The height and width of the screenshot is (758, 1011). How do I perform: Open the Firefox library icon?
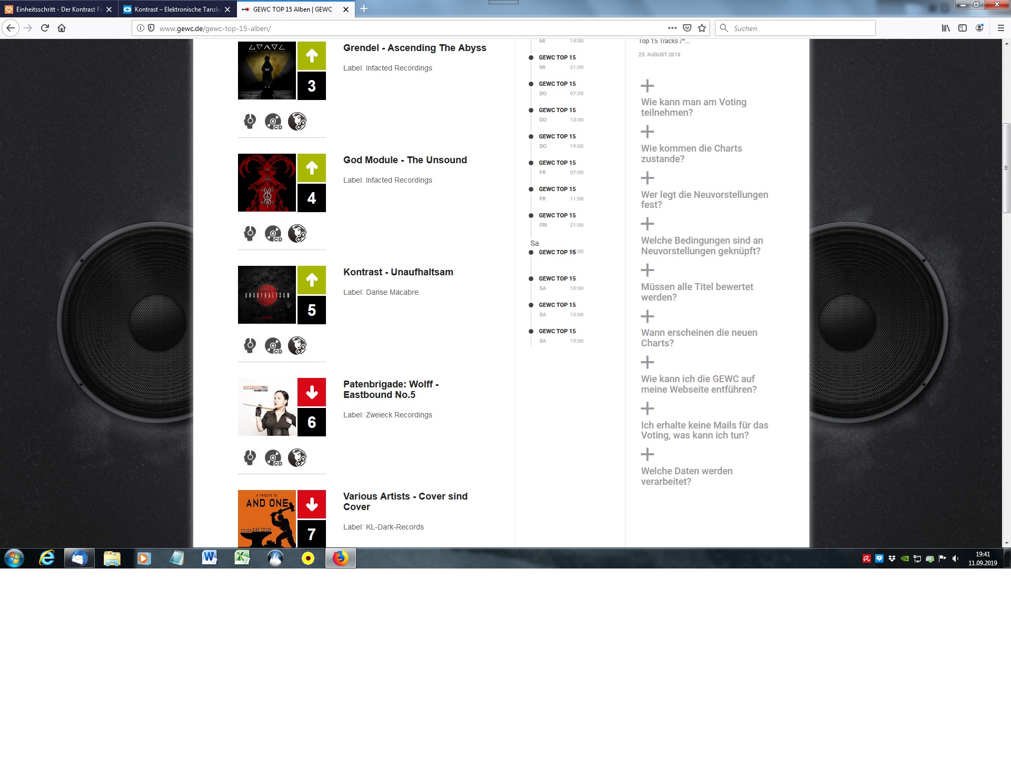(946, 28)
